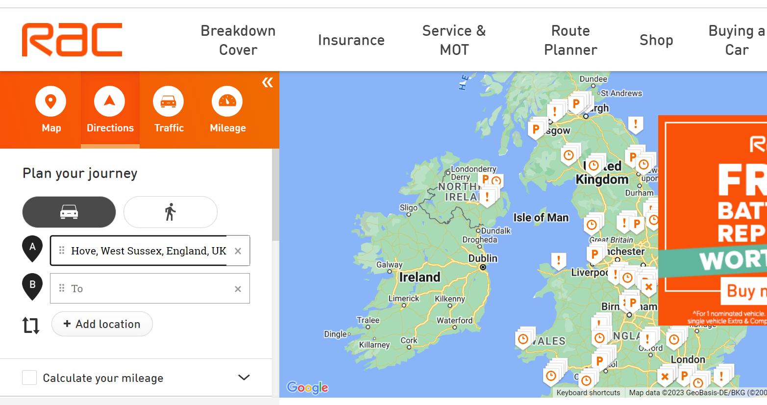Click the start location field with Hove

pos(150,251)
